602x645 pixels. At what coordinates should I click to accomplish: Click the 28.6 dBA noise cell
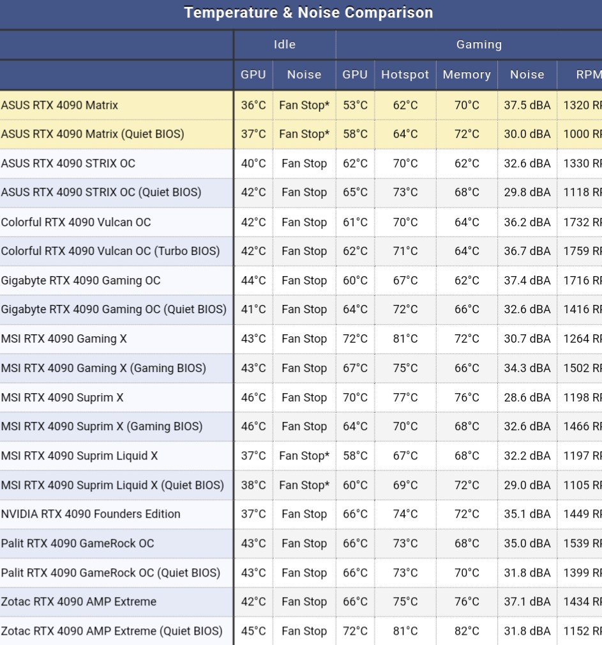[x=527, y=398]
